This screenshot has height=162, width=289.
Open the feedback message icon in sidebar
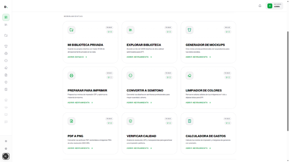tap(6, 122)
